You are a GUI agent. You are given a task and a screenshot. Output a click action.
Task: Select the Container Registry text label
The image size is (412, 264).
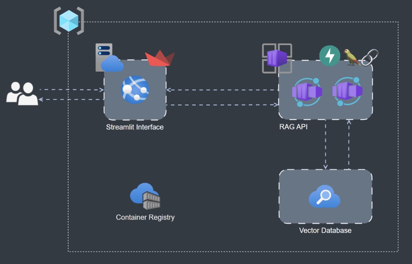(145, 217)
